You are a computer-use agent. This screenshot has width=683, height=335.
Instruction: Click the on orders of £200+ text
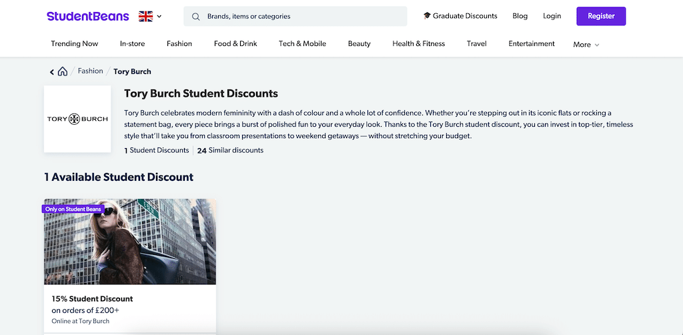85,310
